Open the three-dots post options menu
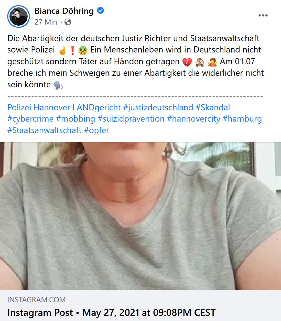Screen dimensions: 281x321 tap(263, 15)
